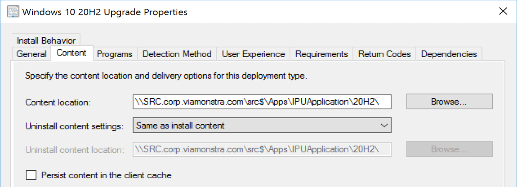
Task: Click the window title bar text
Action: (104, 12)
